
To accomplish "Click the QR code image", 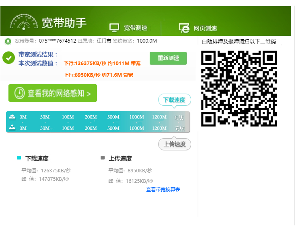I will [x=239, y=88].
